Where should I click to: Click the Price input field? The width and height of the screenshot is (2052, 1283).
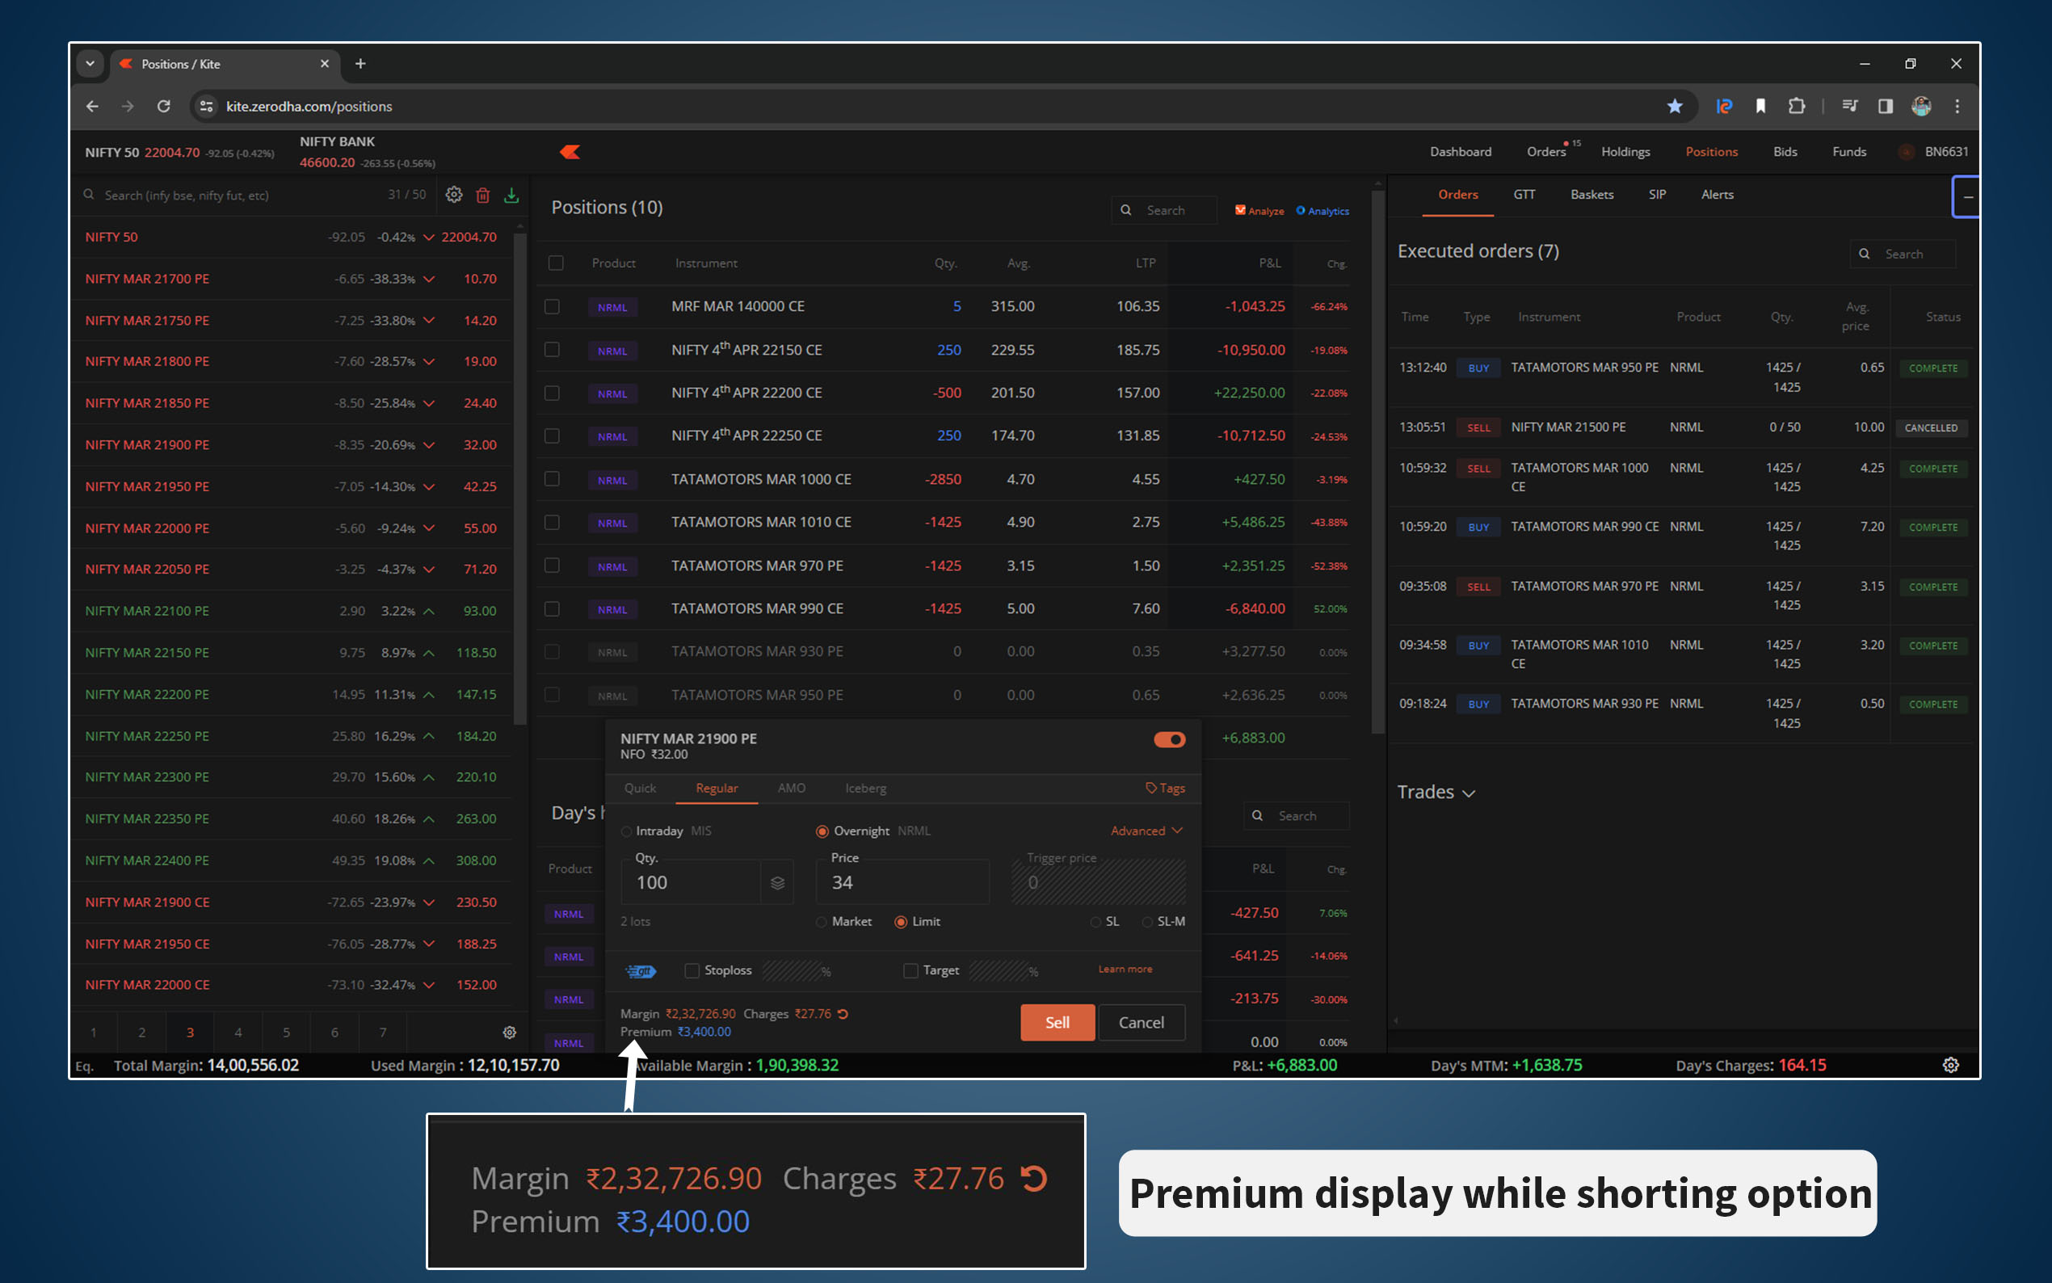click(901, 883)
